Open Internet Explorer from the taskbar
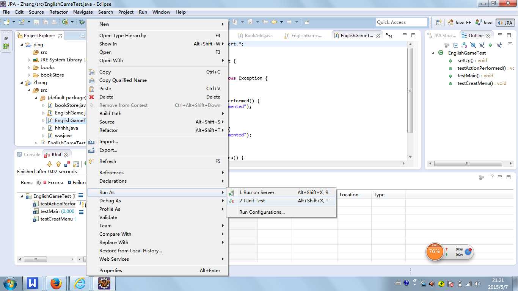Screen dimensions: 518x291 [80, 283]
